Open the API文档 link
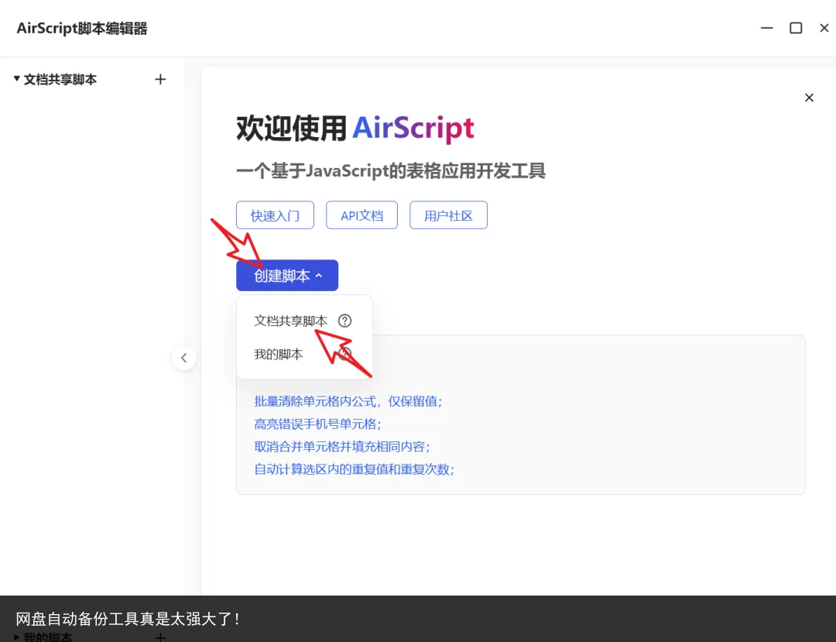The image size is (836, 642). [x=362, y=215]
